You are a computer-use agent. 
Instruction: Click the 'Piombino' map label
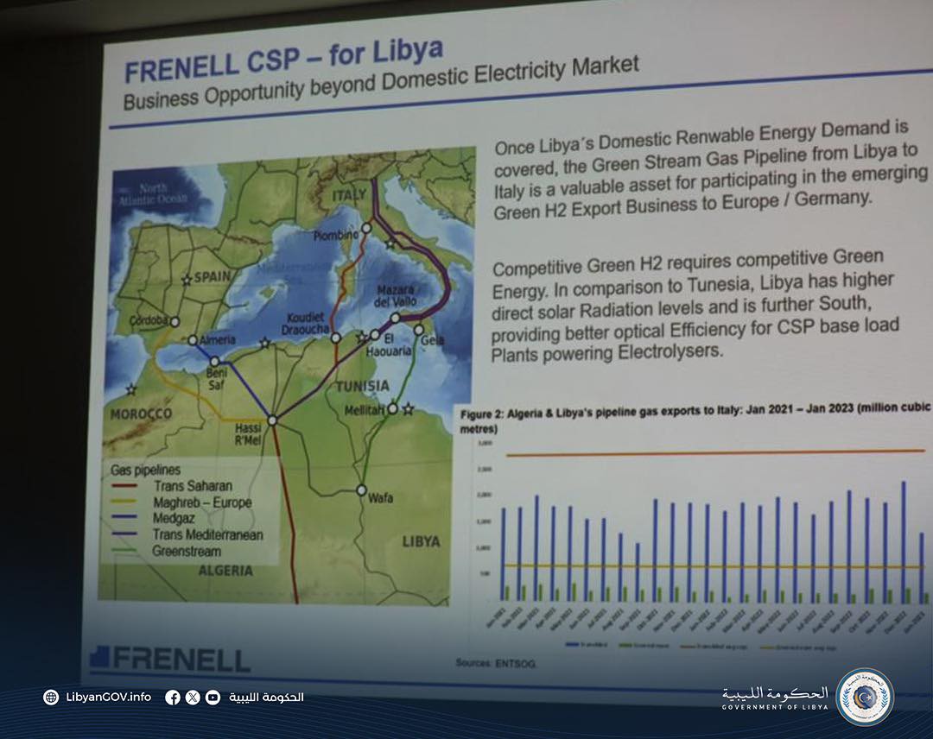pos(336,236)
